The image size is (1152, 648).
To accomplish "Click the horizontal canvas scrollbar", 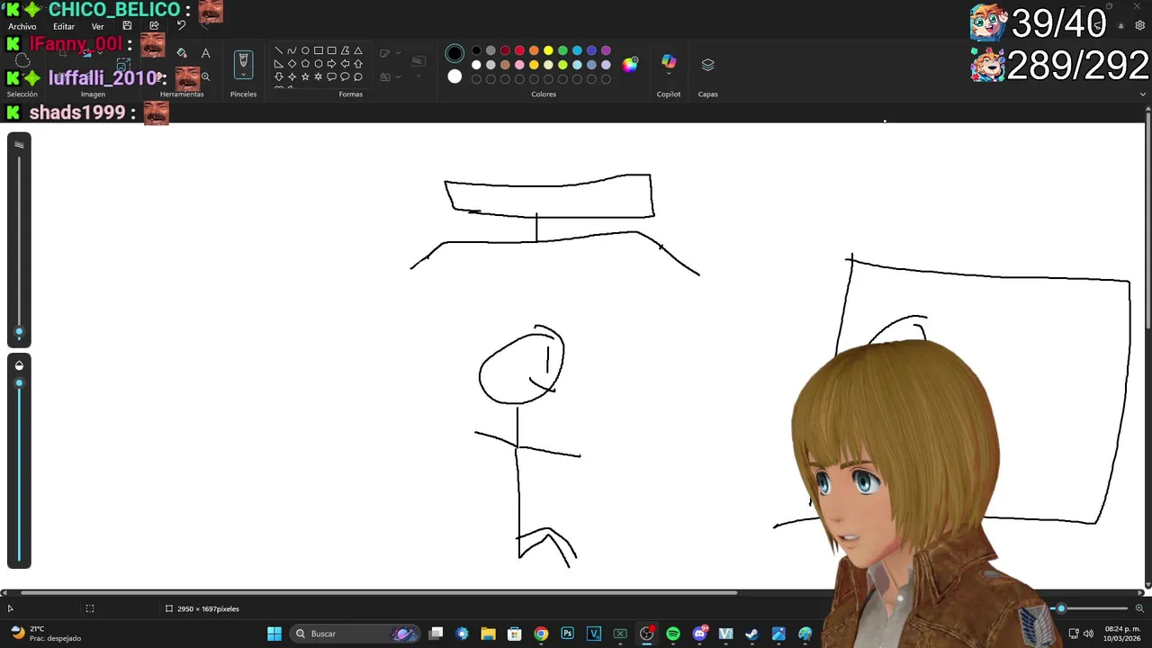I will [378, 592].
